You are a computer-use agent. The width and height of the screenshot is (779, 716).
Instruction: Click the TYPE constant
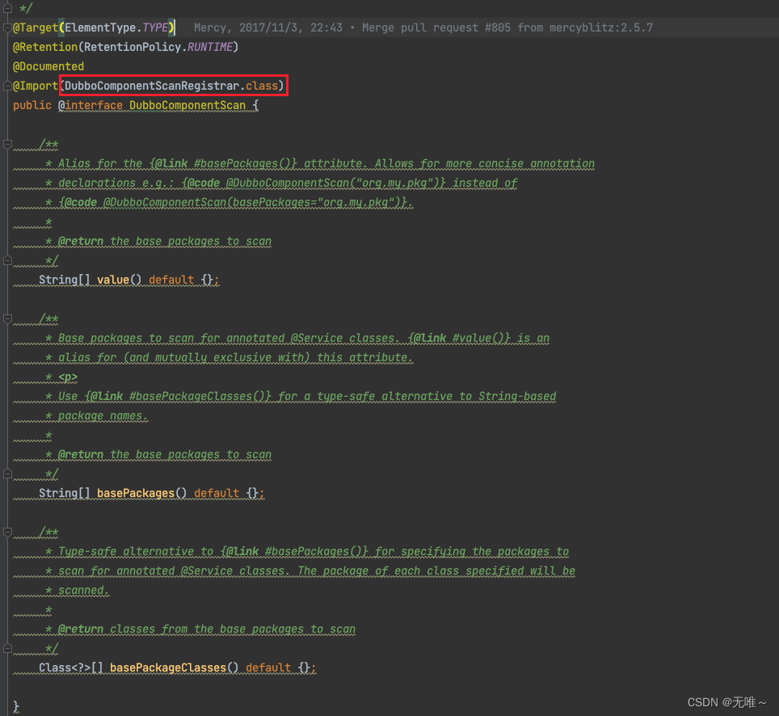[155, 27]
